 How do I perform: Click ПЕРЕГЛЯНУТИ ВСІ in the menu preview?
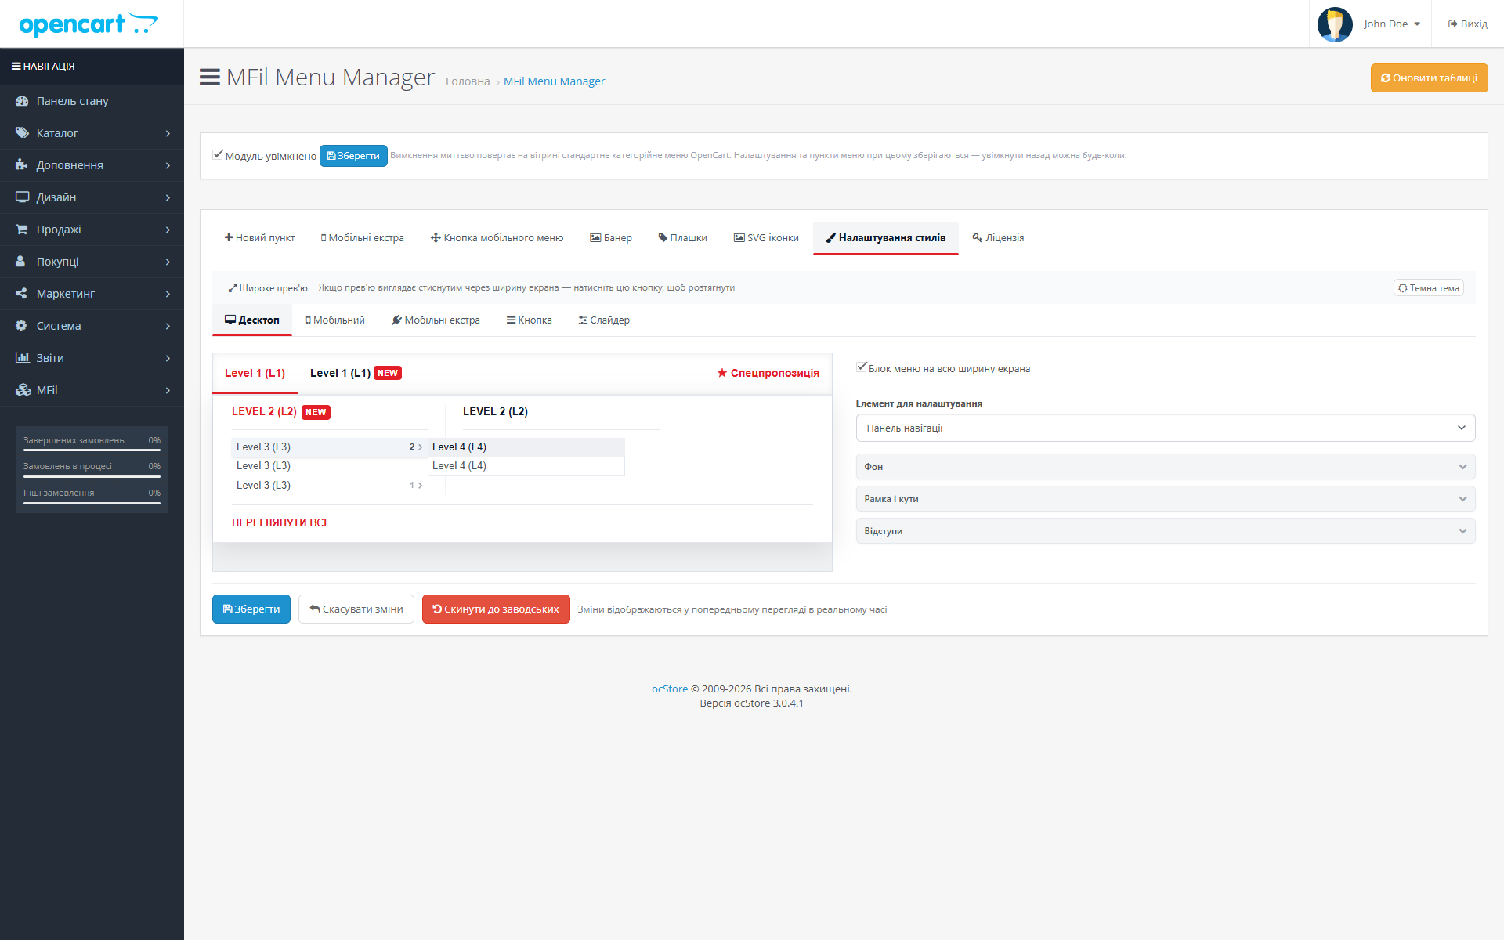pyautogui.click(x=279, y=522)
